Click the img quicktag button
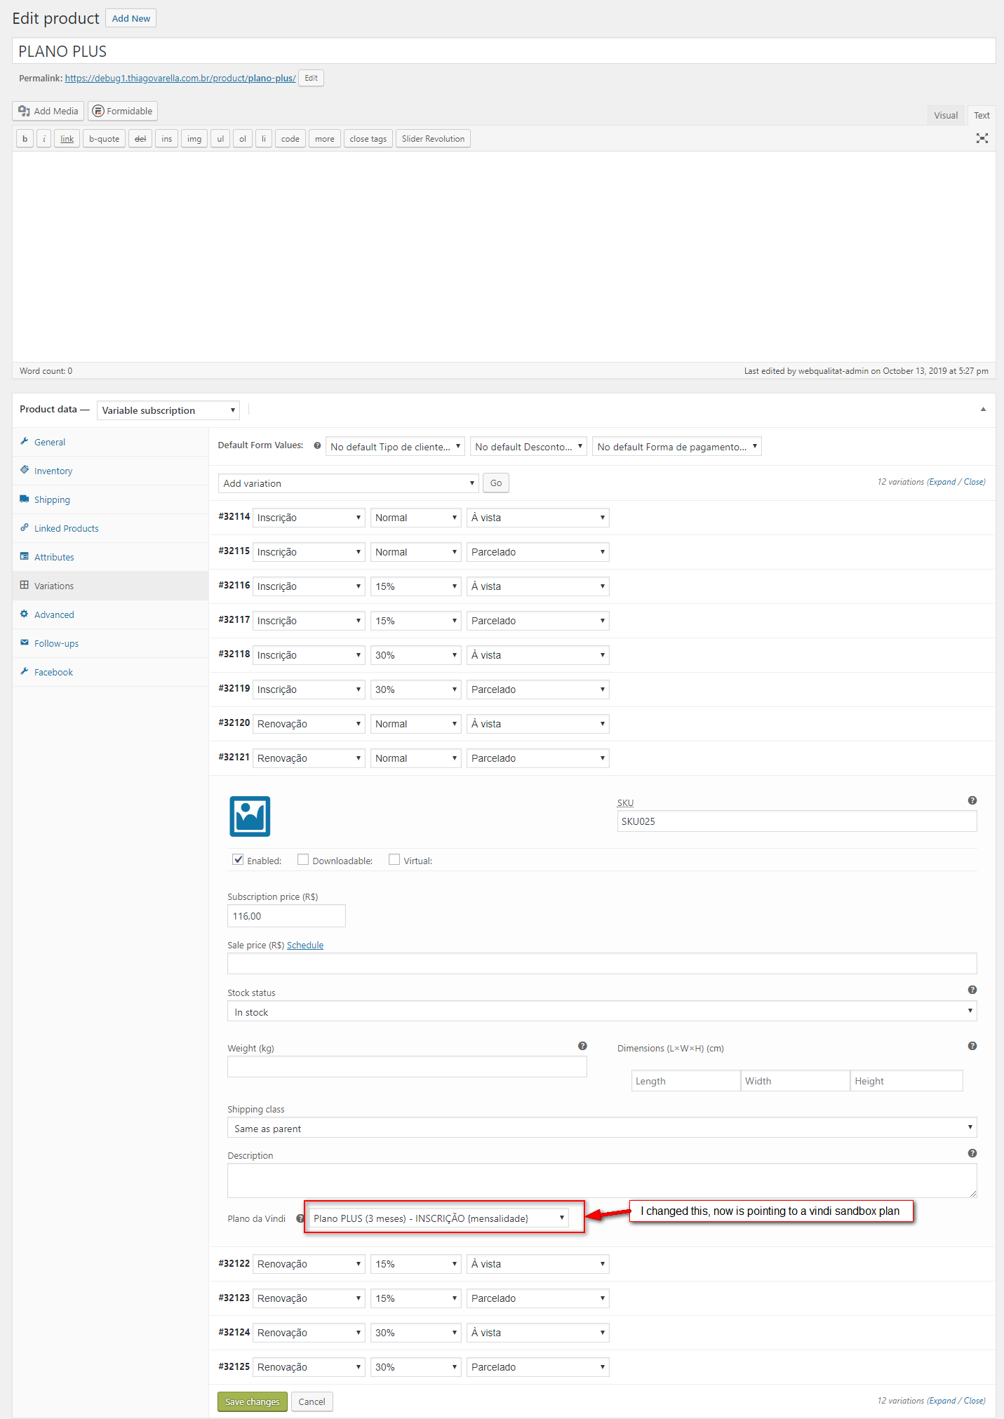Screen dimensions: 1004x1419 point(194,139)
